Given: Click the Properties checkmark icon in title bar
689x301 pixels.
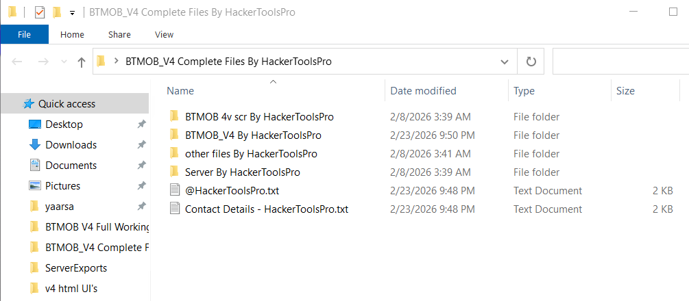Looking at the screenshot, I should [x=40, y=12].
